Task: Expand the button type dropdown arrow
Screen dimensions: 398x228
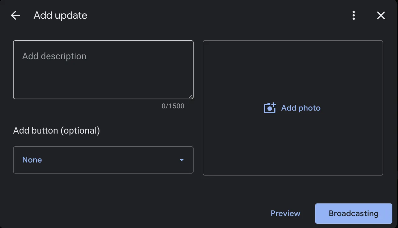Action: click(182, 160)
